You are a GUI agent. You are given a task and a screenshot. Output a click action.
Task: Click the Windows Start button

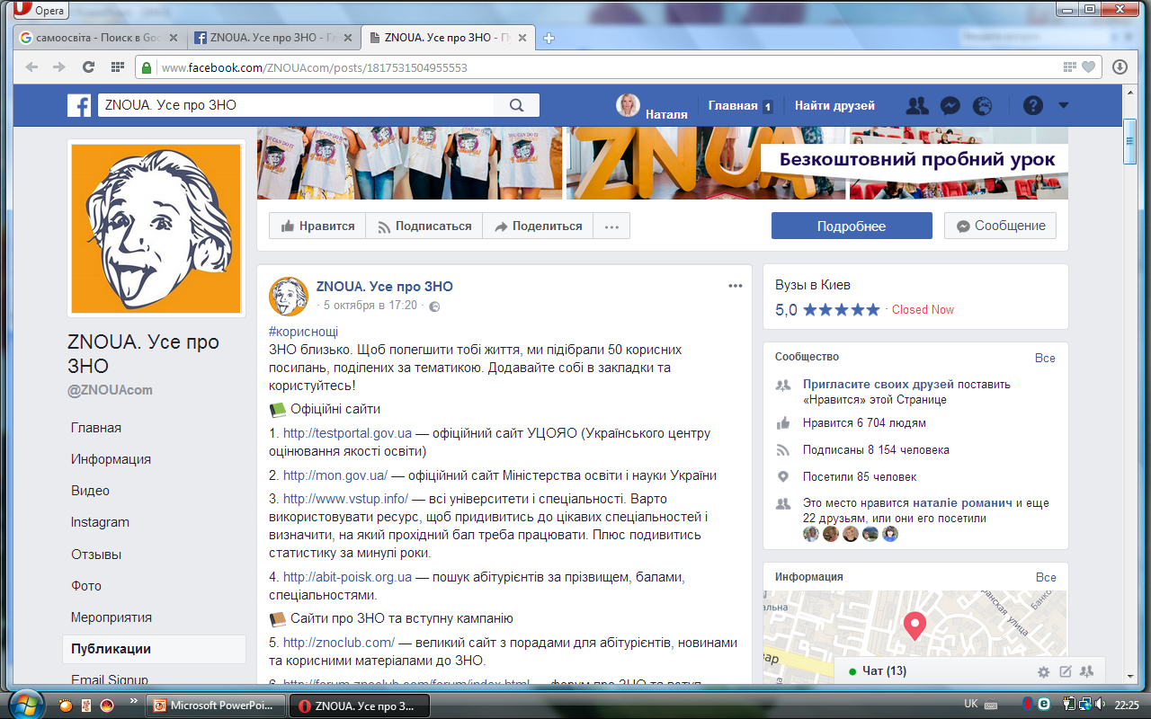(25, 704)
